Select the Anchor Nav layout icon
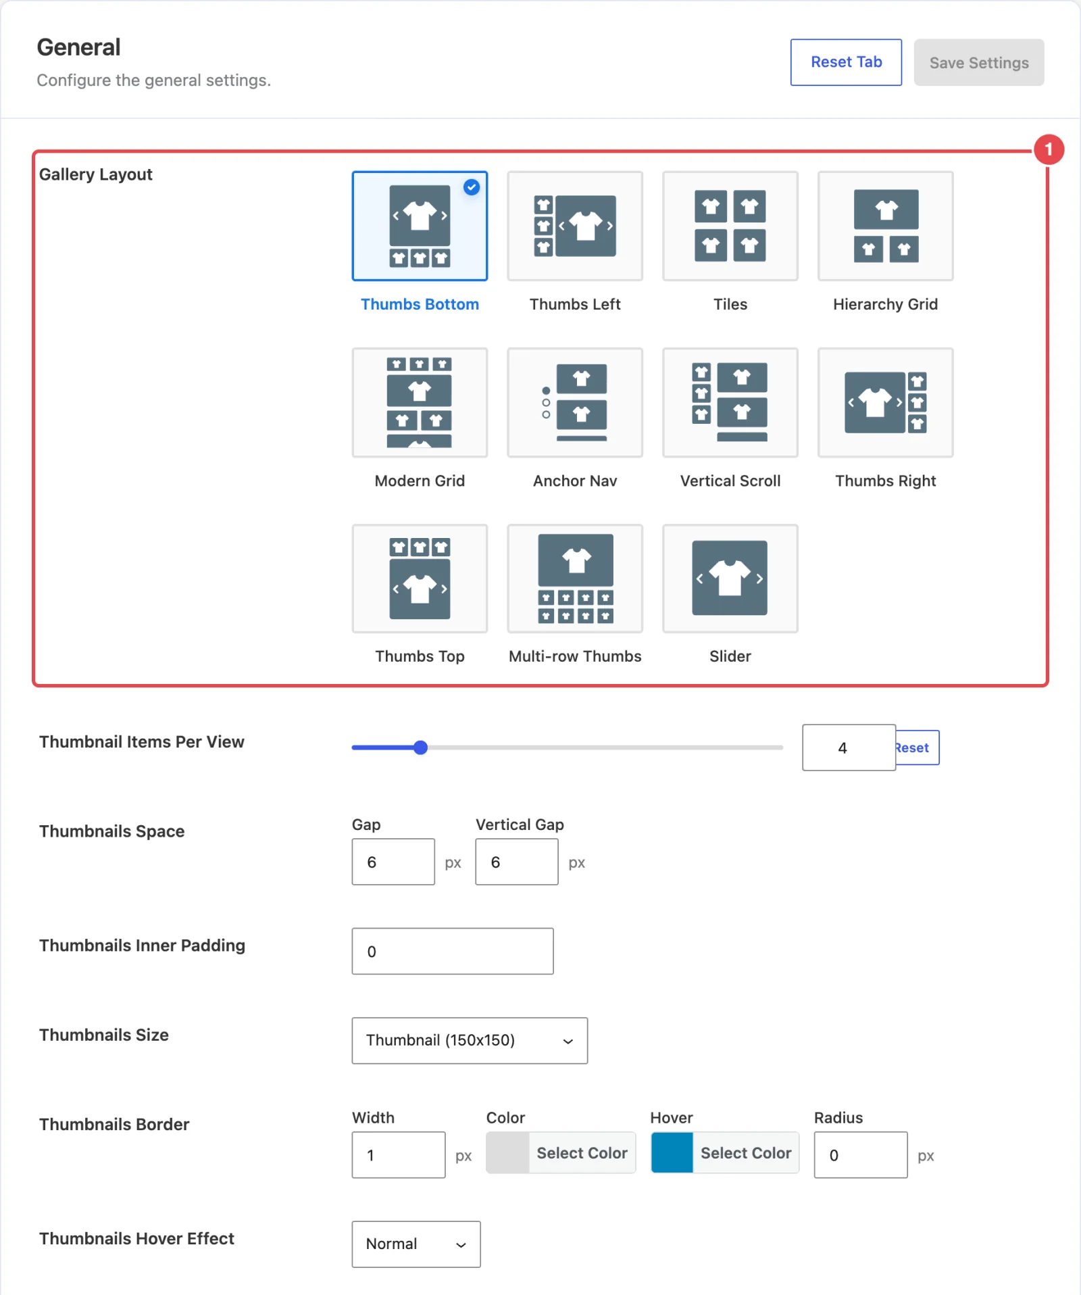Viewport: 1081px width, 1295px height. pos(575,403)
